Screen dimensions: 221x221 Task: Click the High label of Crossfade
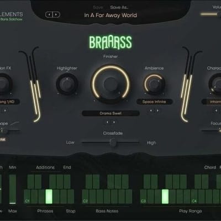(151, 143)
